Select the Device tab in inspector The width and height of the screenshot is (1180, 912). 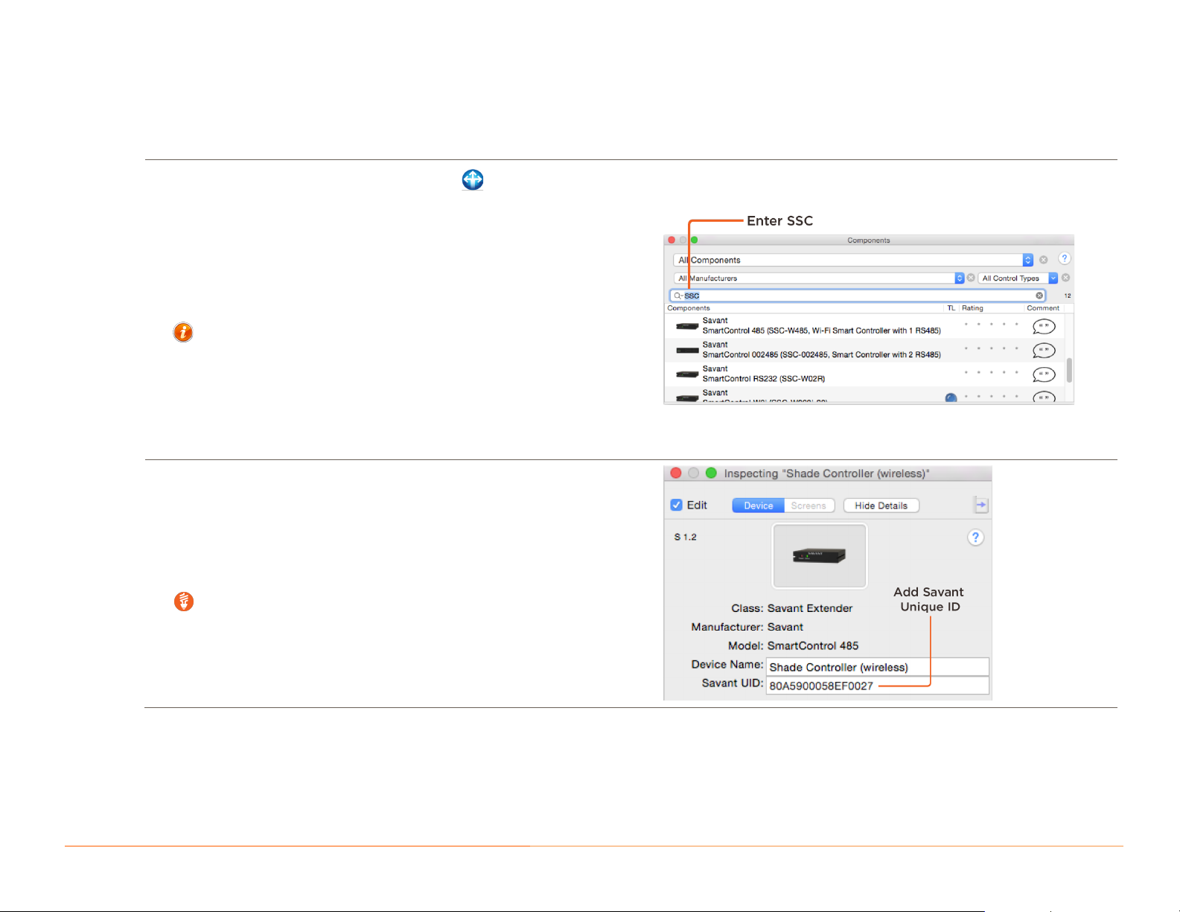click(x=758, y=506)
